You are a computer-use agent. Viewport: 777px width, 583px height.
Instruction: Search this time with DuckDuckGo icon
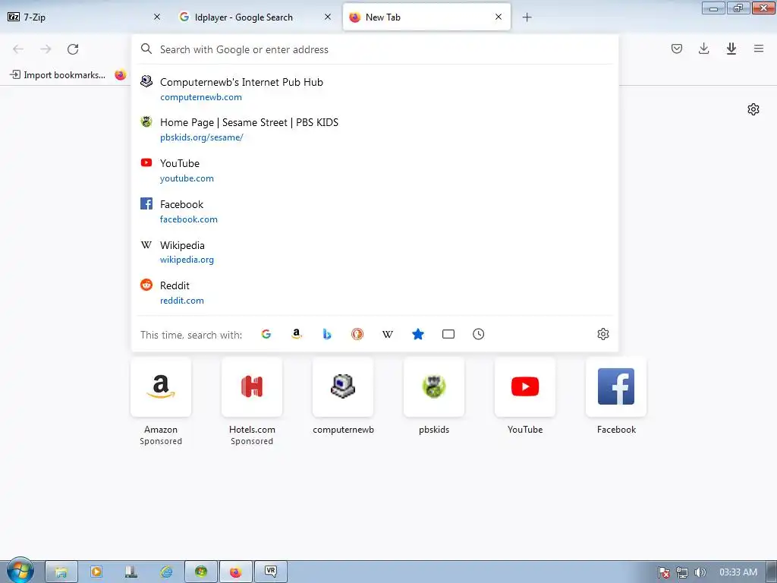point(357,334)
